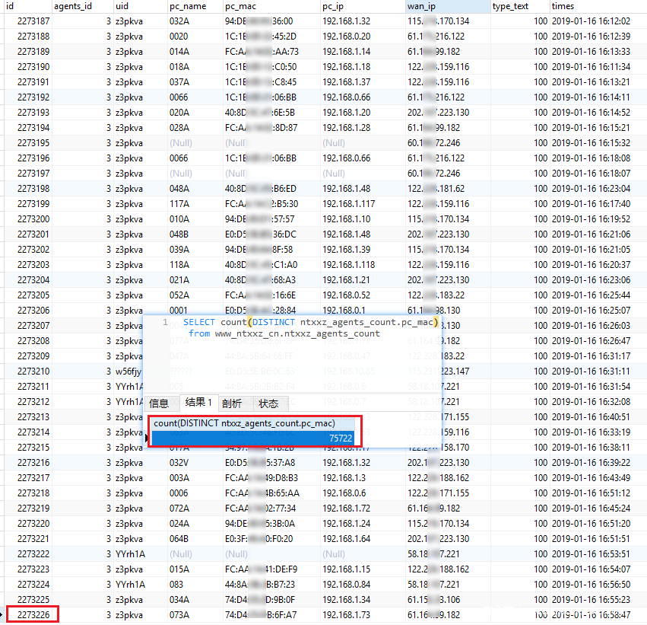The image size is (647, 625).
Task: Click the row pointer arrow beside the result row
Action: point(147,438)
